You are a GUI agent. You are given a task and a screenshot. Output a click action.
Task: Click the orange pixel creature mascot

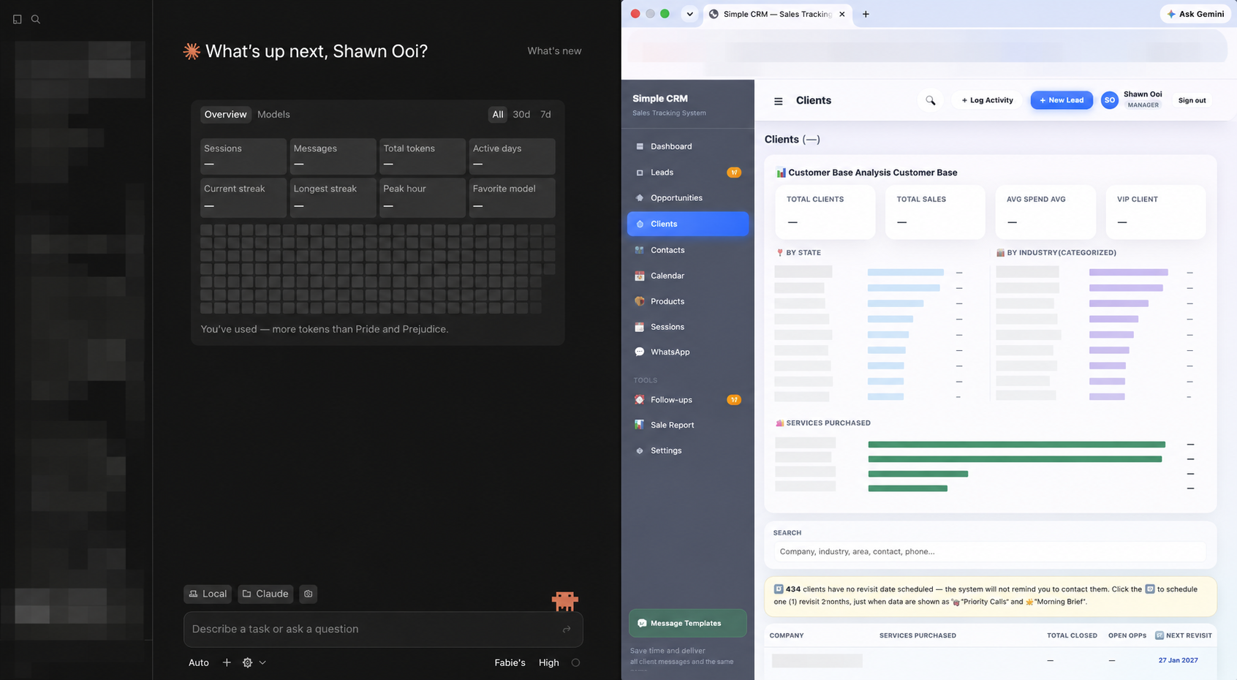tap(565, 601)
